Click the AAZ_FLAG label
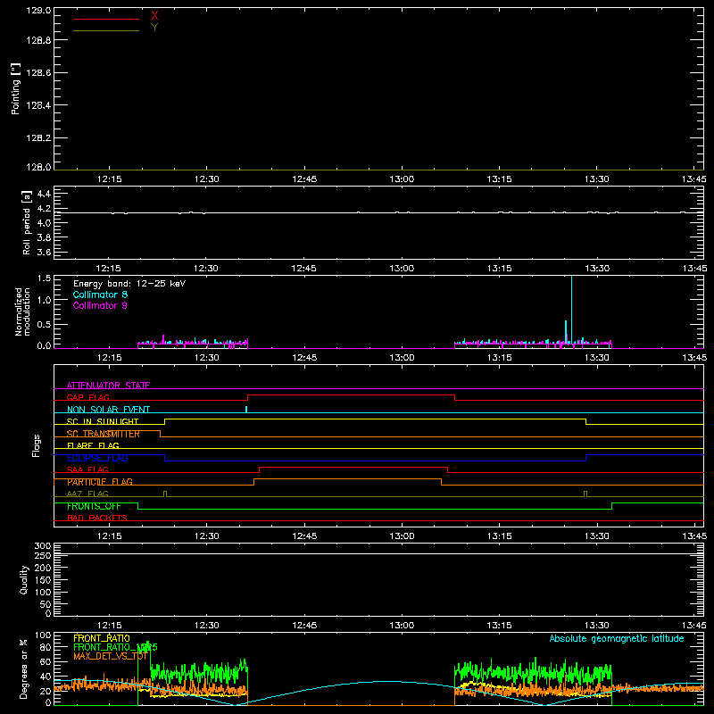714x714 pixels. click(x=87, y=494)
